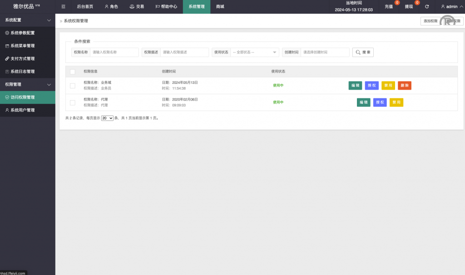The image size is (465, 275).
Task: Click the link icon beside 支付方式管理
Action: (7, 58)
